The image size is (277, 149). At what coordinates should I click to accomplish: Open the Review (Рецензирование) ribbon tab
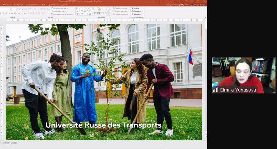click(x=32, y=5)
